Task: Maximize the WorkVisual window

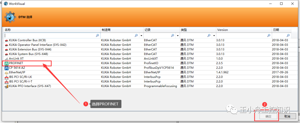Action: pyautogui.click(x=281, y=4)
